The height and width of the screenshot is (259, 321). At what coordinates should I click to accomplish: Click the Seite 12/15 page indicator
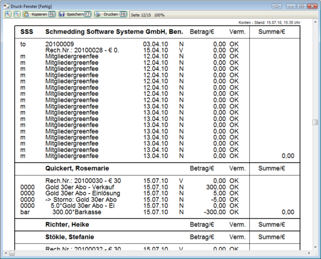click(x=141, y=15)
